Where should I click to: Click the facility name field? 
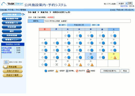point(87,21)
